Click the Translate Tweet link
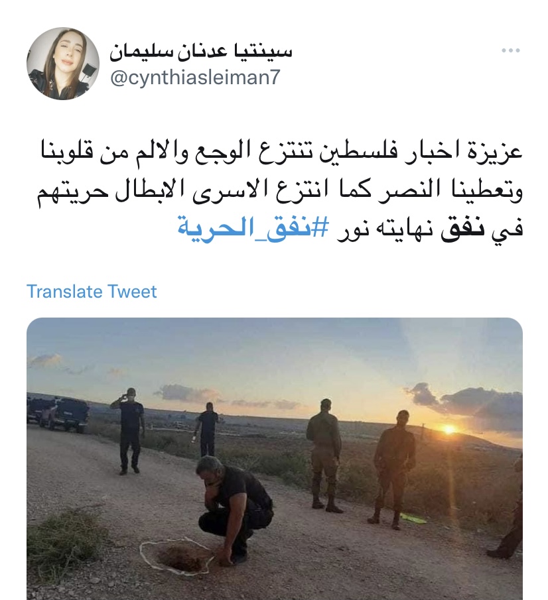 click(x=92, y=292)
